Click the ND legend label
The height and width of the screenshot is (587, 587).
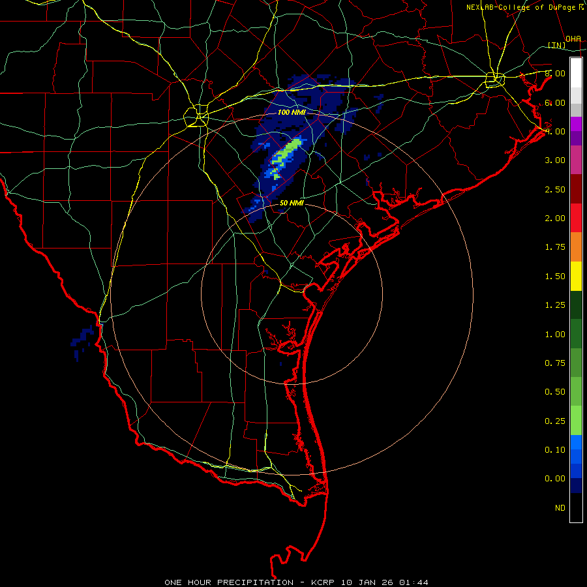coord(560,508)
